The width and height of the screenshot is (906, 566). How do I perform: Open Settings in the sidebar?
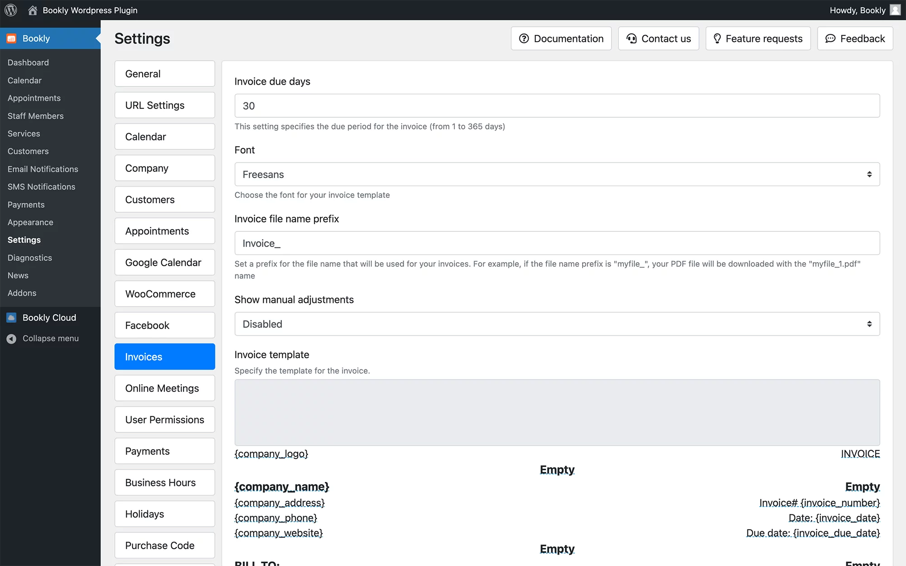coord(24,240)
